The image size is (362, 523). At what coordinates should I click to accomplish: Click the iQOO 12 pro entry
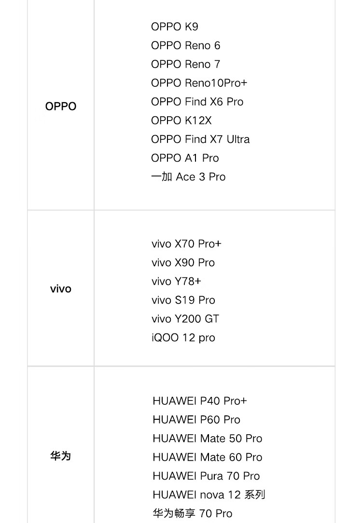tap(183, 338)
